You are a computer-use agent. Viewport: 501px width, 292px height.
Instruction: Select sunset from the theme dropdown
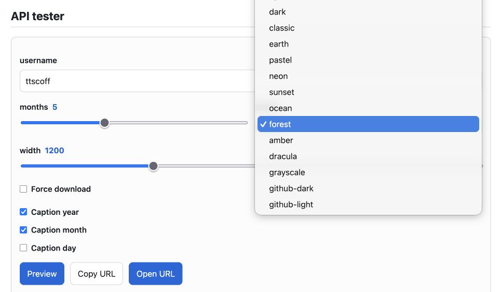(x=368, y=92)
